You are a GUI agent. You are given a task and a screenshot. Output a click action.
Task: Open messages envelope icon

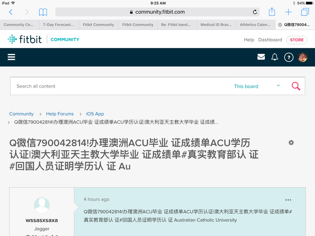[261, 57]
